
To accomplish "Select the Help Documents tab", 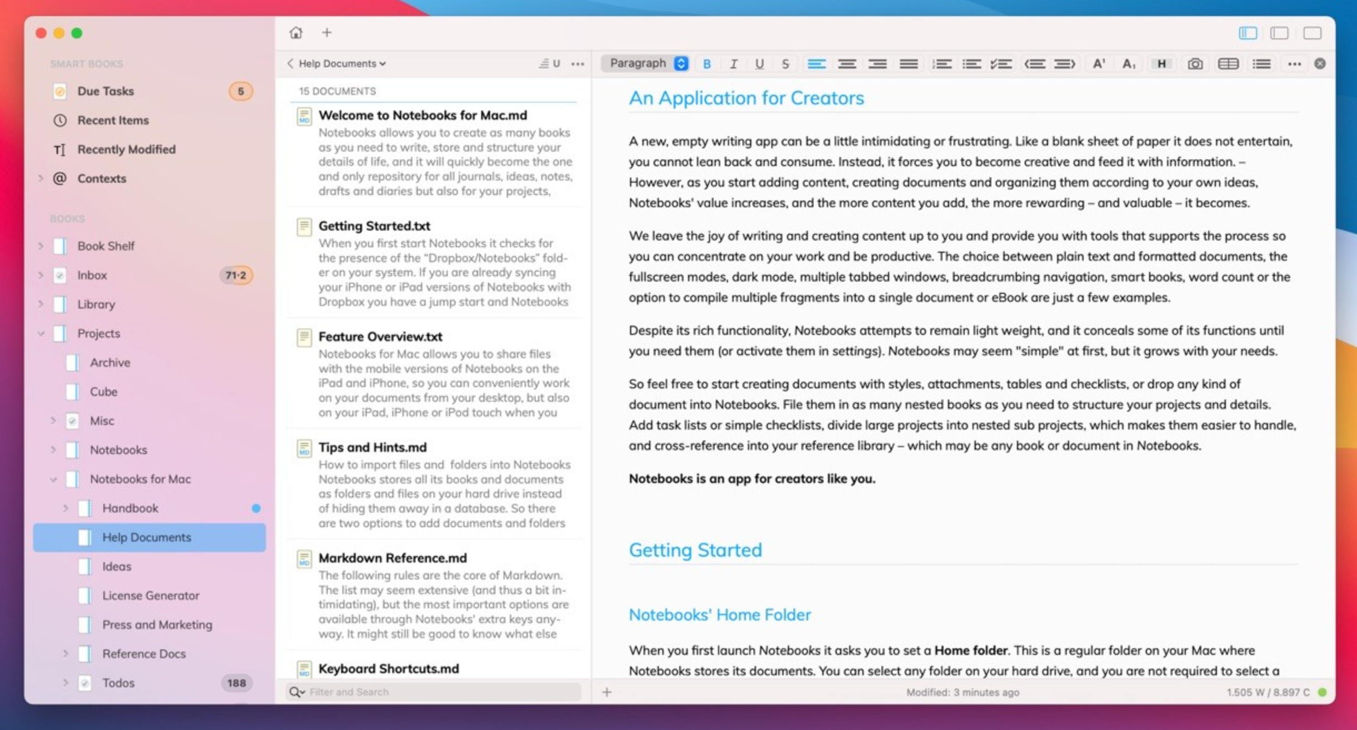I will click(146, 537).
